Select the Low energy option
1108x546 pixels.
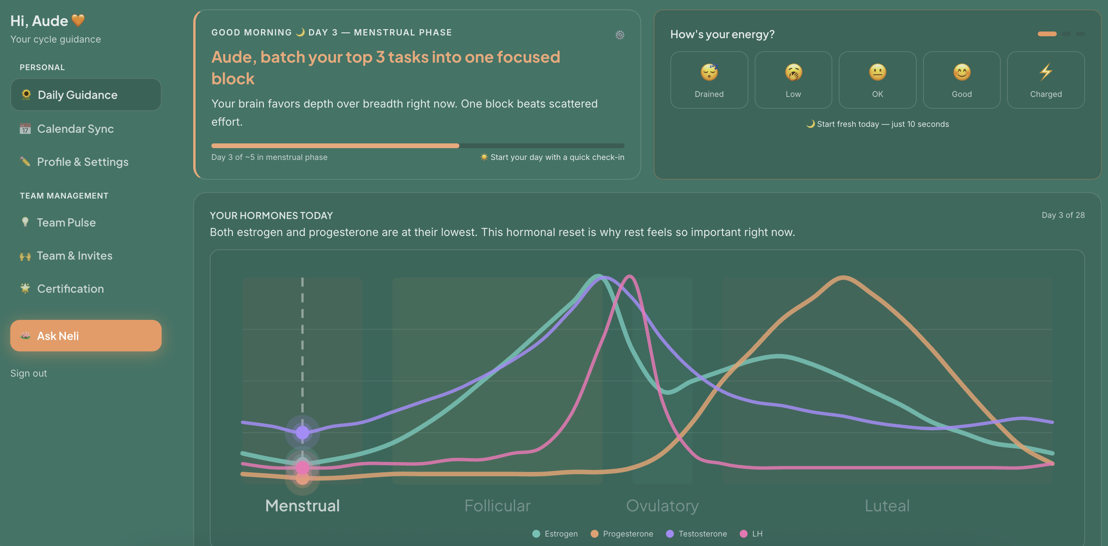[793, 80]
